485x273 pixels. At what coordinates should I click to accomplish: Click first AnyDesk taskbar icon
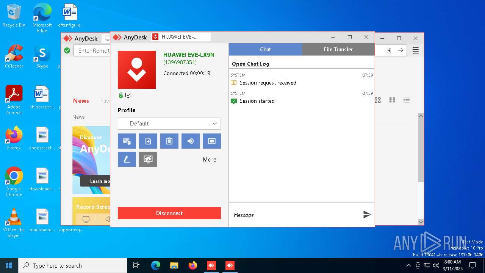point(211,265)
